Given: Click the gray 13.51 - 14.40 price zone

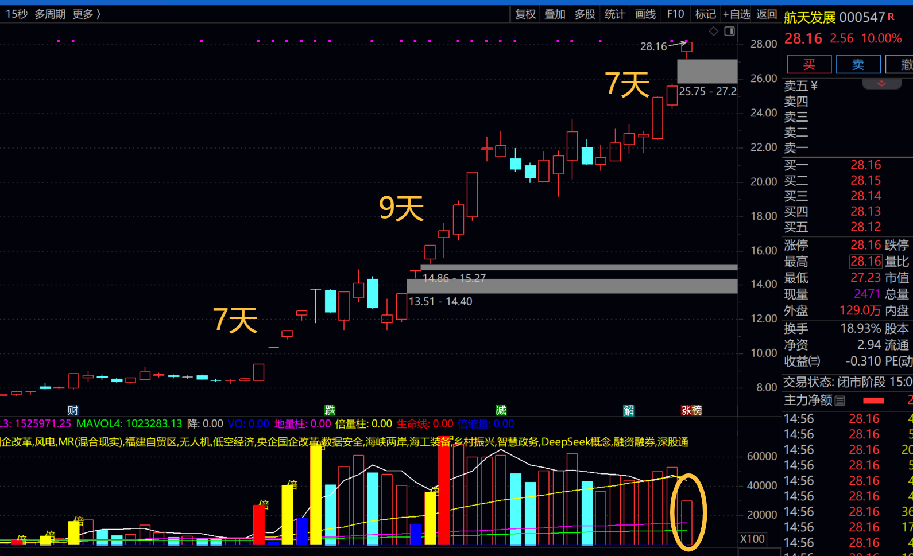Looking at the screenshot, I should (572, 286).
